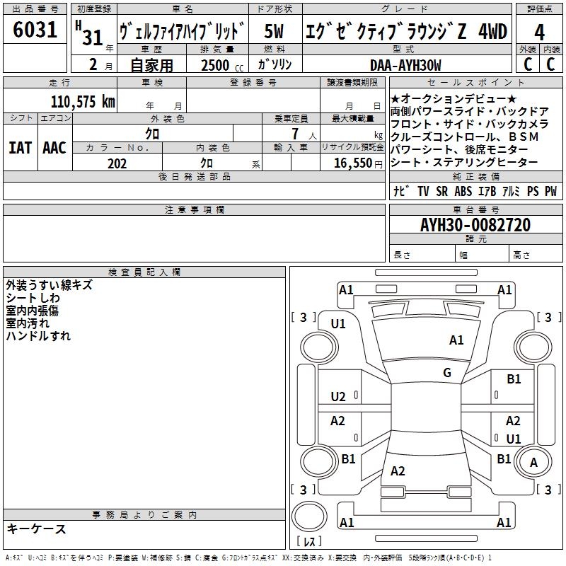Click the キーケース office notice
The width and height of the screenshot is (566, 566).
coord(37,529)
